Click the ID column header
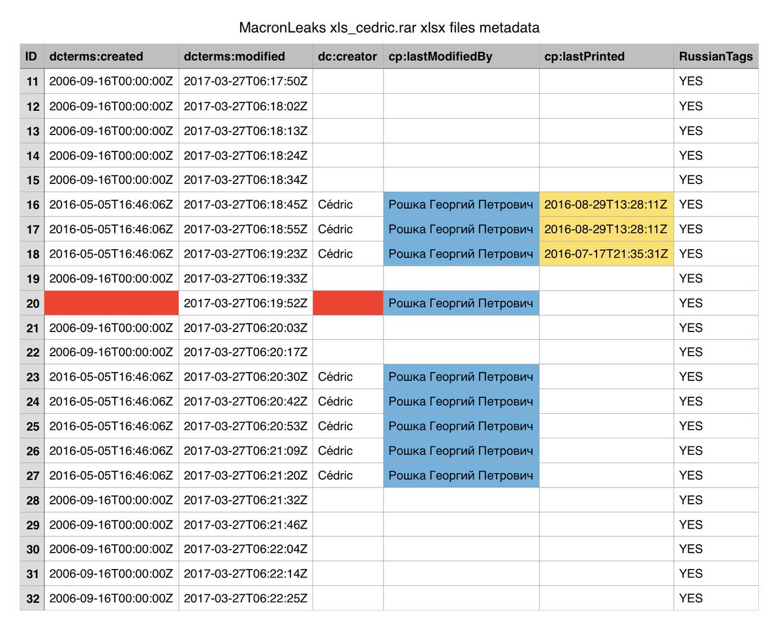Image resolution: width=783 pixels, height=629 pixels. (x=31, y=57)
